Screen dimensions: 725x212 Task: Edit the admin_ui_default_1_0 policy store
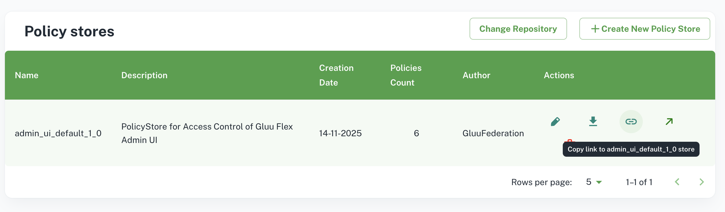click(x=555, y=122)
